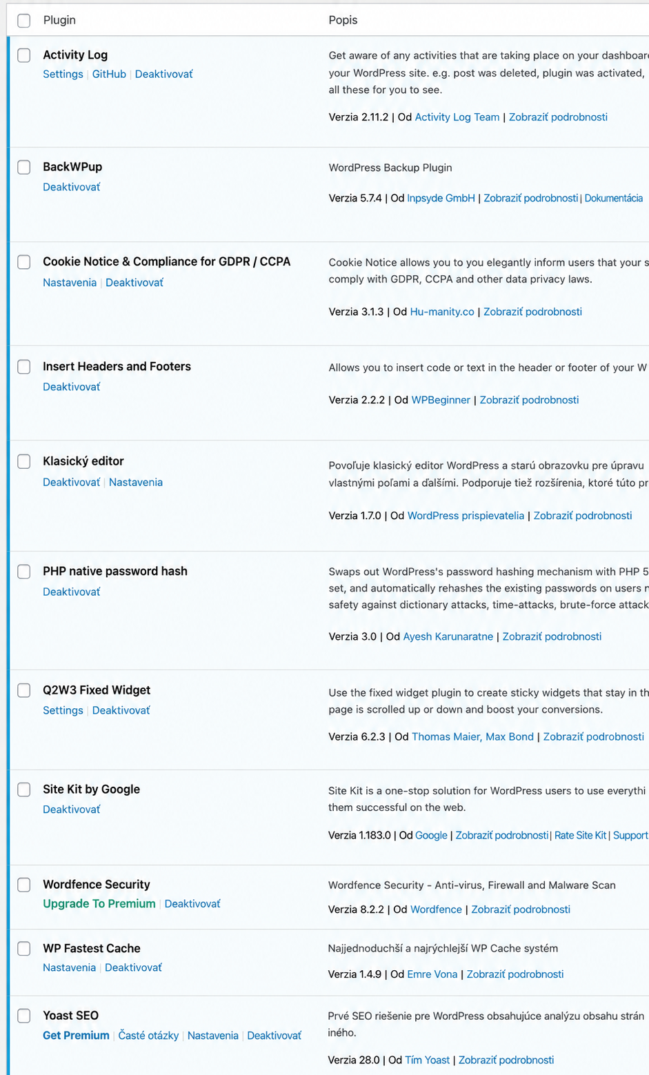Show details for BackWPup plugin
649x1075 pixels.
coord(531,198)
